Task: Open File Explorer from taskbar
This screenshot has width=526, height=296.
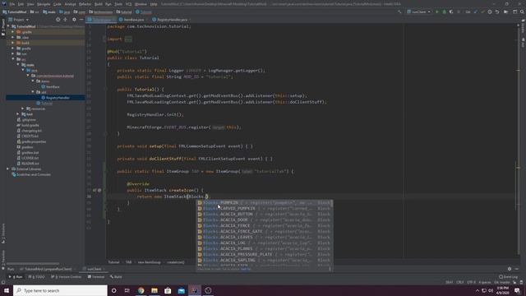Action: coord(155,290)
